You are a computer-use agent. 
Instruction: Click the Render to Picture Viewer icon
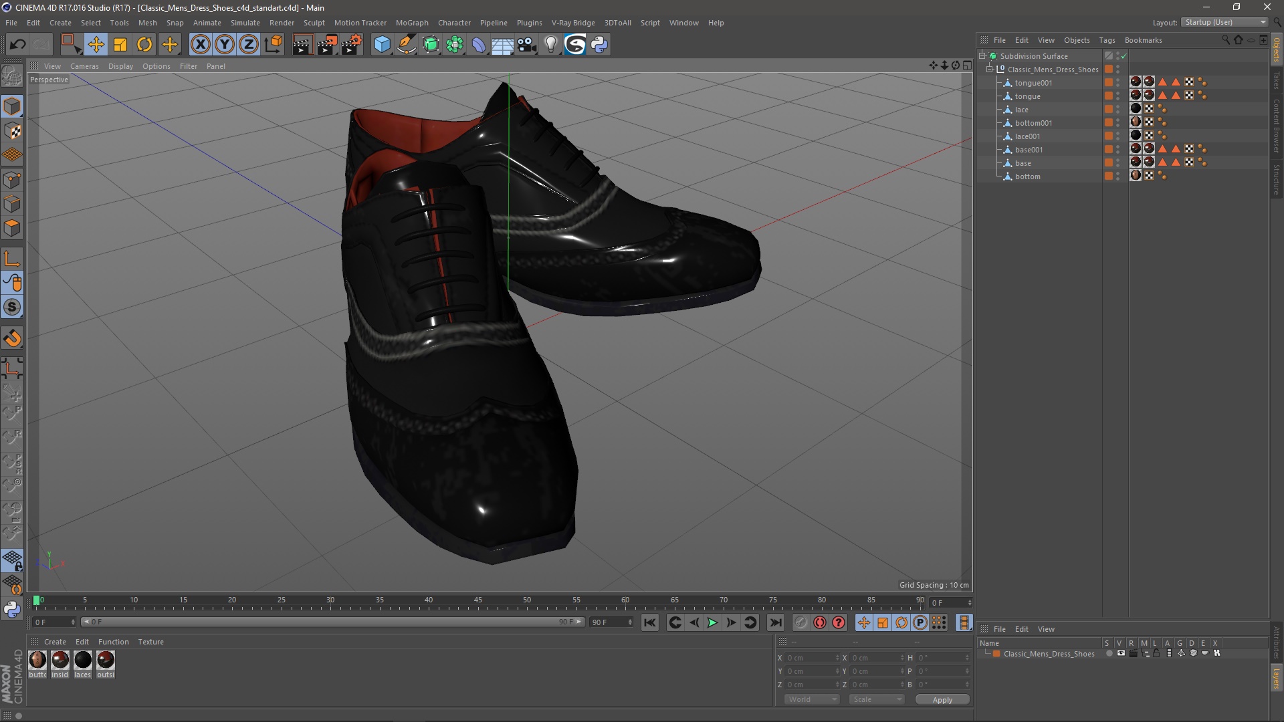[x=327, y=45]
